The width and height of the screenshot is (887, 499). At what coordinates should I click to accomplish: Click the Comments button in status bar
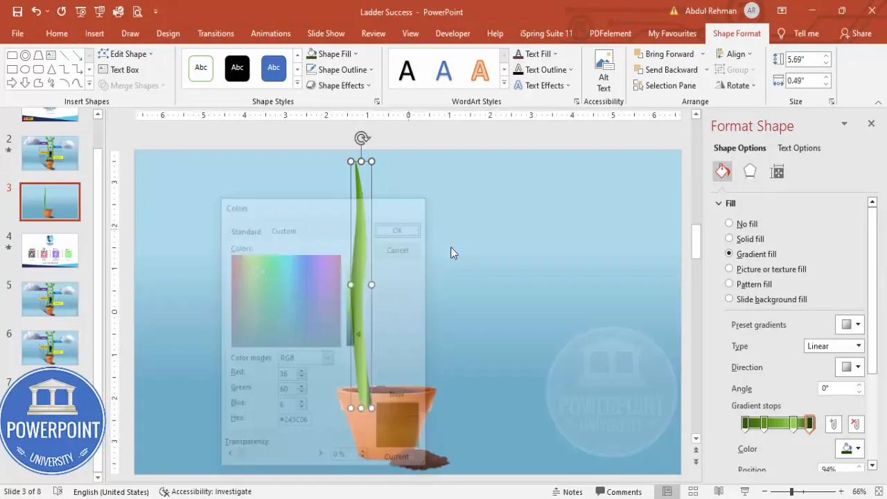coord(617,491)
